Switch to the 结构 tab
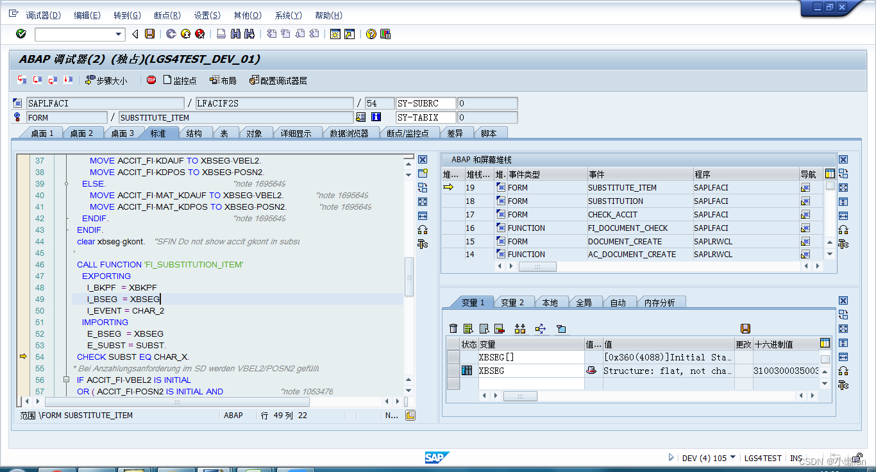The height and width of the screenshot is (472, 876). tap(194, 133)
